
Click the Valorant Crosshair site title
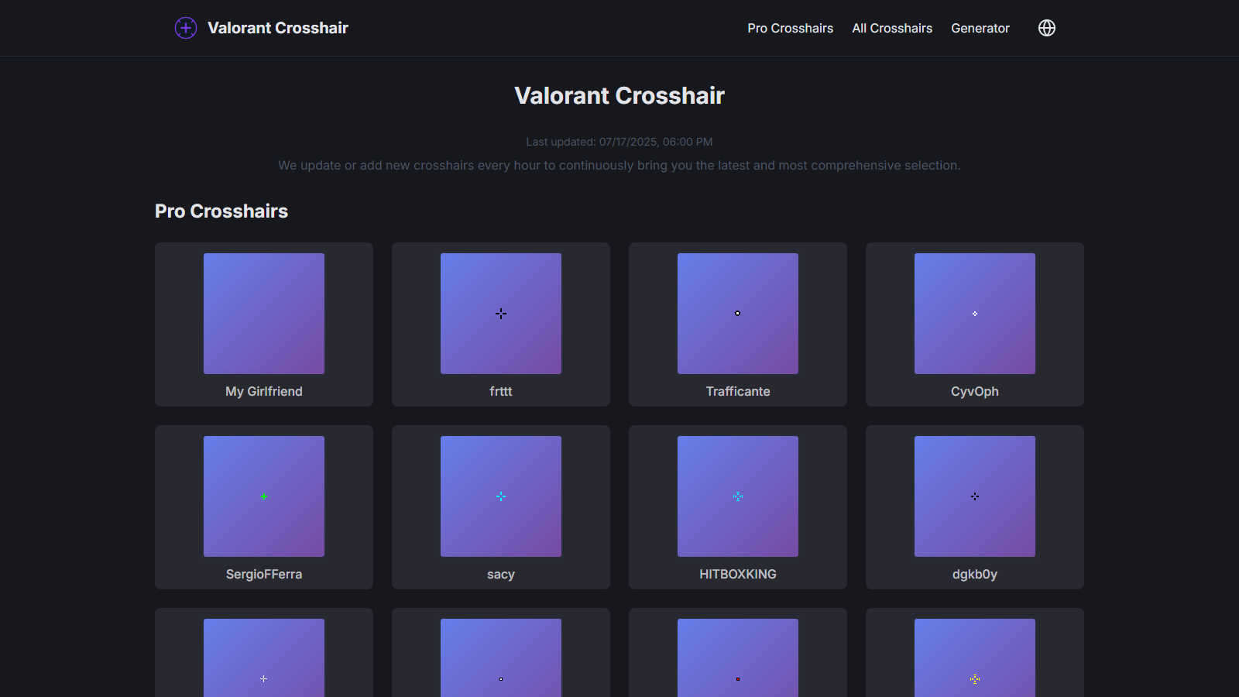tap(278, 28)
